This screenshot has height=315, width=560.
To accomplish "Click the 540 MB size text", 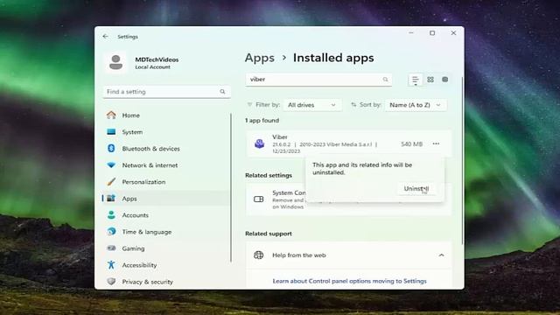I will click(x=411, y=143).
